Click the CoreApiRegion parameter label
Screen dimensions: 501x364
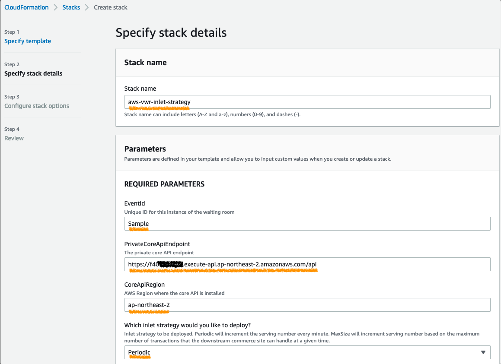pyautogui.click(x=144, y=285)
